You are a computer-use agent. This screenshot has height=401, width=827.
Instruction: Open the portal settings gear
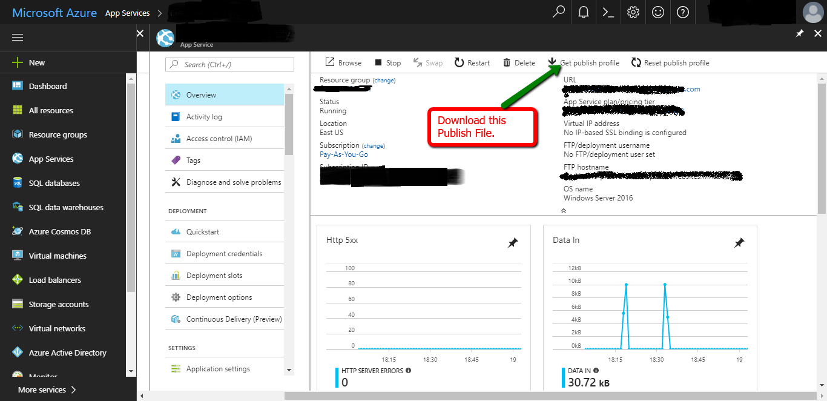pos(633,12)
